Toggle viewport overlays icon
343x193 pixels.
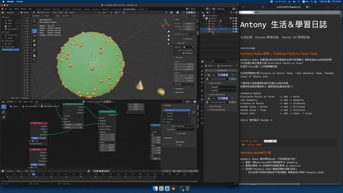coord(177,12)
